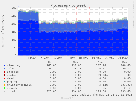Screen dimensions: 136x101
Task: Click uninterruptible average value 5.12m
Action: (103, 85)
